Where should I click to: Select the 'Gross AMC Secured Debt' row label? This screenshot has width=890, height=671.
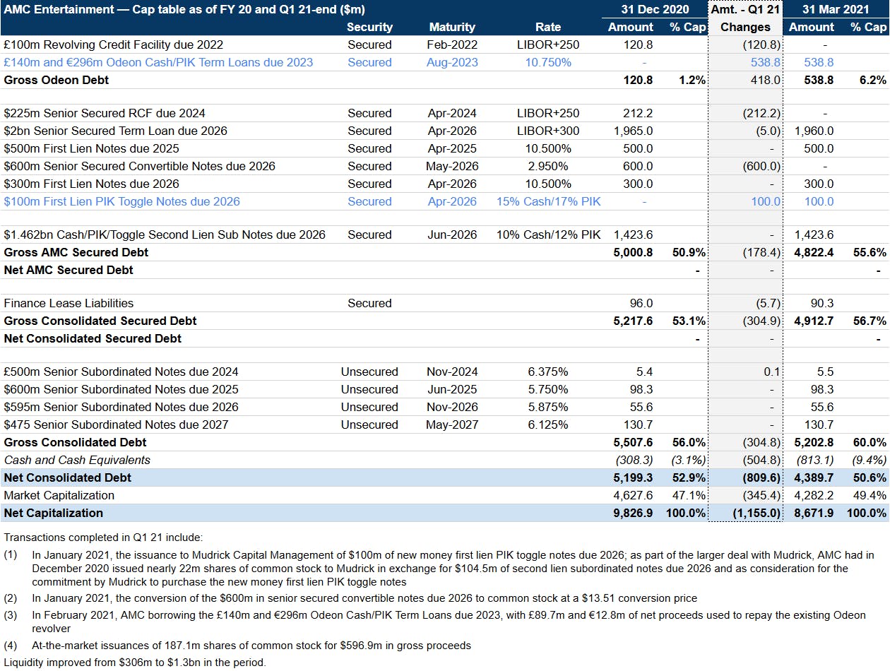76,252
